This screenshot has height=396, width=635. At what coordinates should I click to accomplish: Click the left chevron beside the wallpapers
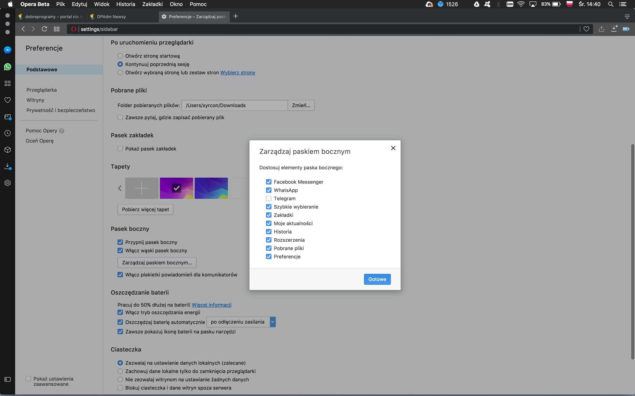[120, 188]
